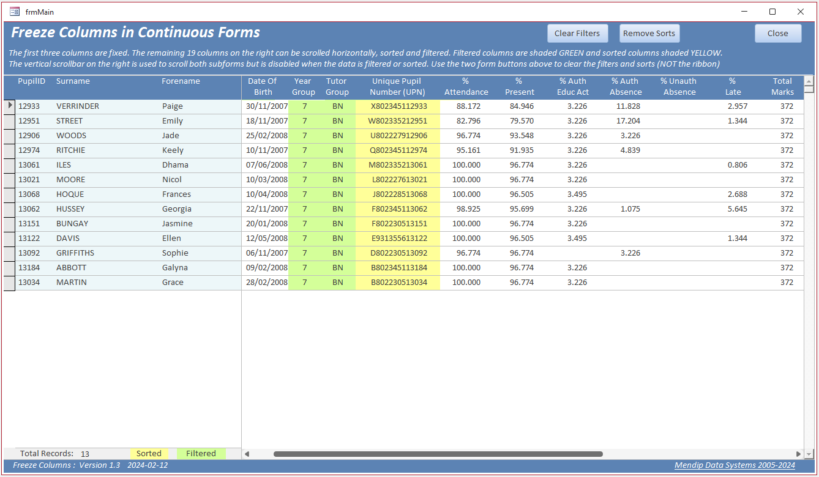Click the Total Marks column header
819x477 pixels.
coord(782,86)
